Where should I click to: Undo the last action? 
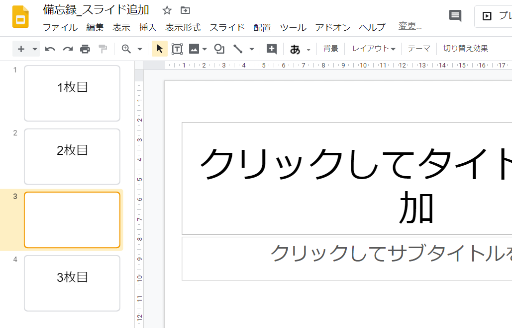(x=50, y=49)
